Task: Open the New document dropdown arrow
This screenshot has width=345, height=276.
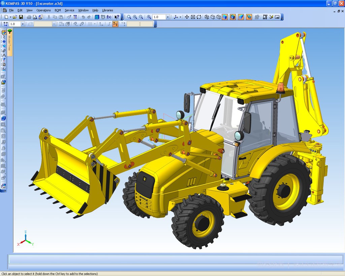Action: click(10, 17)
